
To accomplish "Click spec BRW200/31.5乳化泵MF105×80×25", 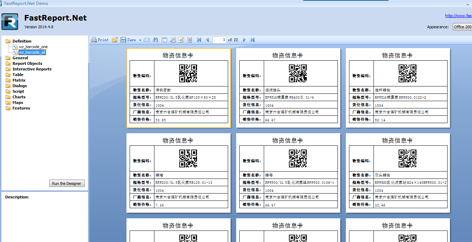I will coord(186,98).
